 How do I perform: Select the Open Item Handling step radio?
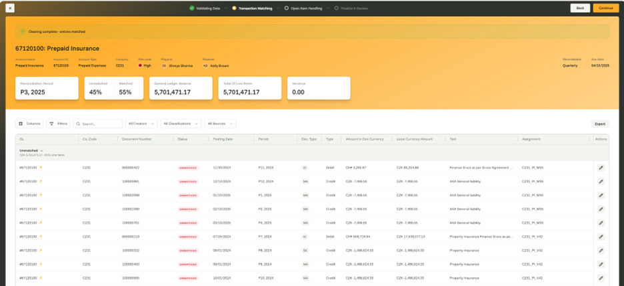(286, 8)
